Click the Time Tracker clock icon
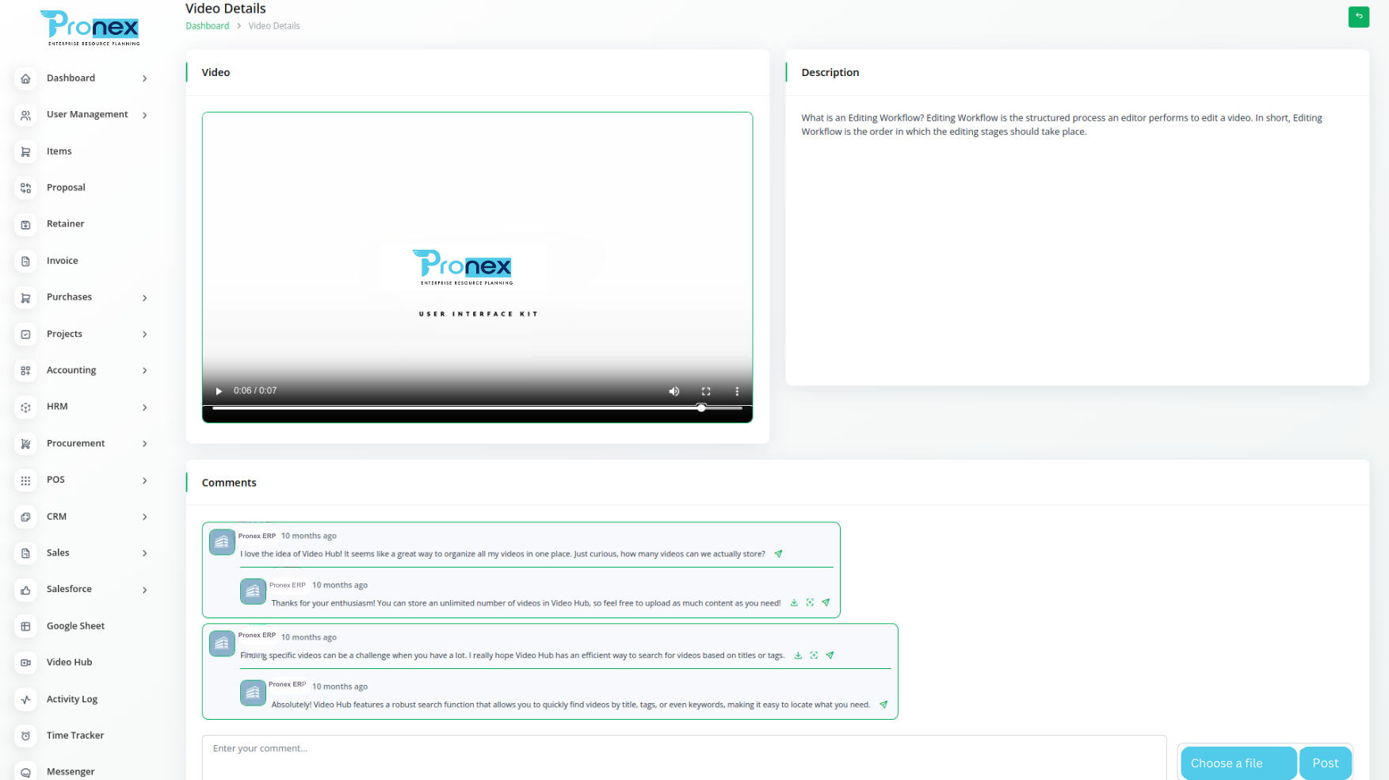1389x780 pixels. (26, 736)
